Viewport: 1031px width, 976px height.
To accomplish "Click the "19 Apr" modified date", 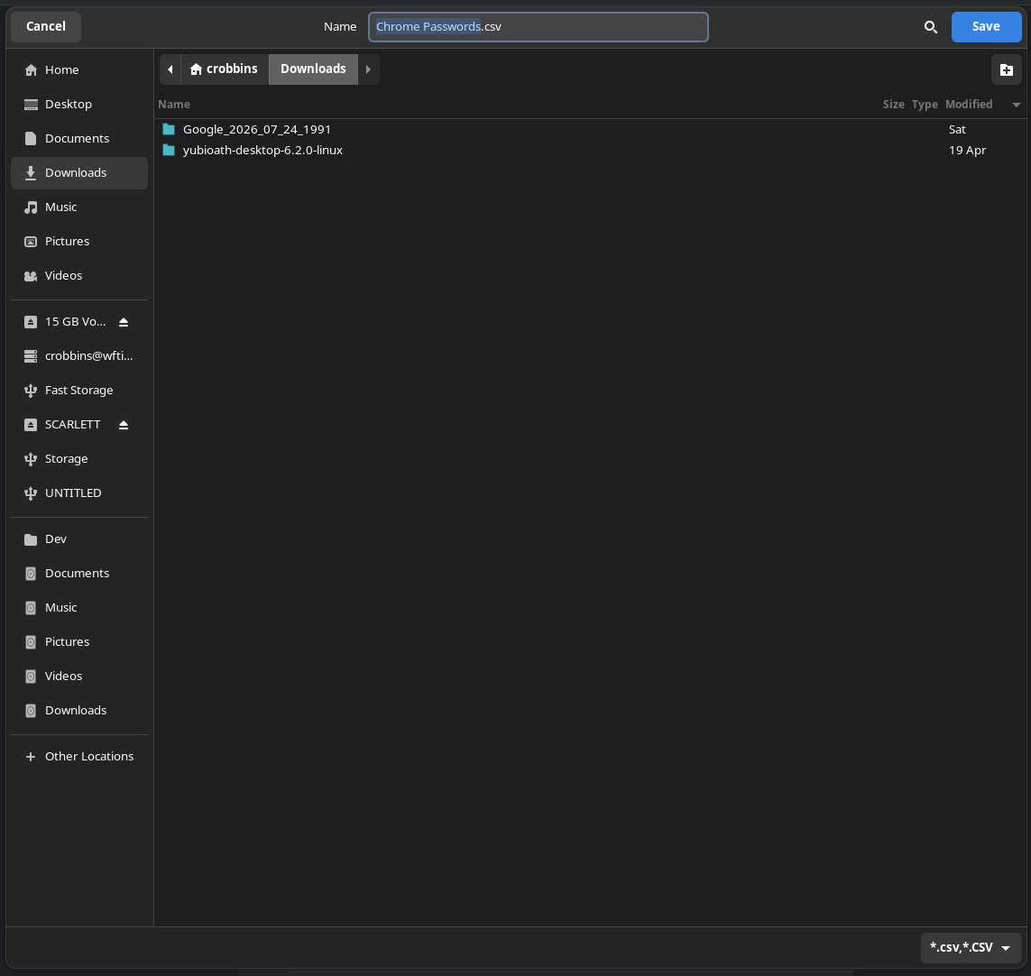I will (x=967, y=150).
